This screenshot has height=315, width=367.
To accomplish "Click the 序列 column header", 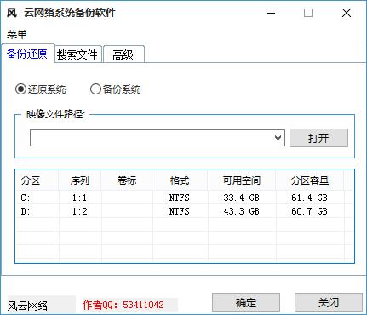I will [80, 180].
